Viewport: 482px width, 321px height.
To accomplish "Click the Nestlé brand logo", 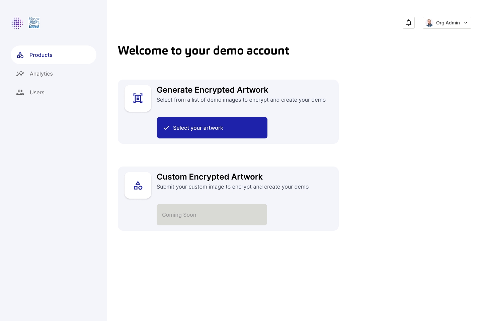I will coord(34,23).
